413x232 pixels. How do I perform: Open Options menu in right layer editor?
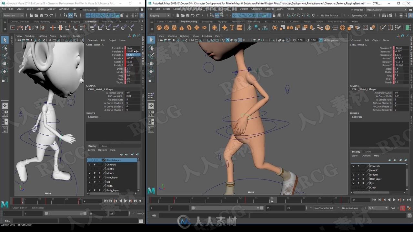point(366,156)
